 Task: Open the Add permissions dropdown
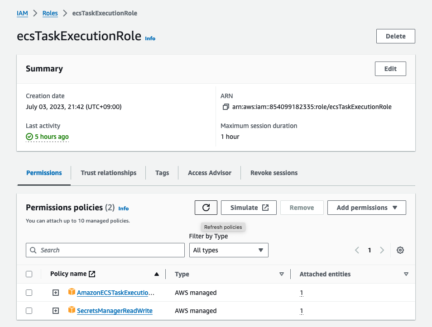(x=366, y=208)
